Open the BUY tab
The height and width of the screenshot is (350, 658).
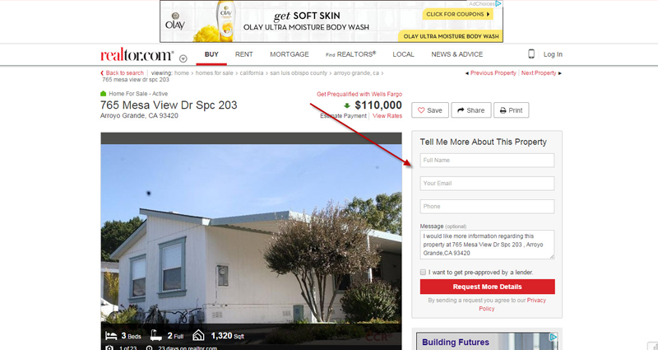click(211, 54)
